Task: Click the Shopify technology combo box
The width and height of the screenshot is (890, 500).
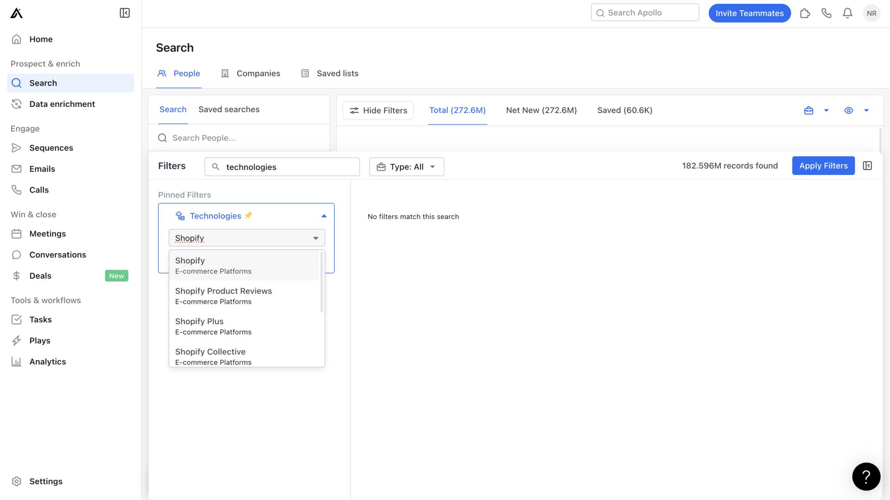Action: (247, 238)
